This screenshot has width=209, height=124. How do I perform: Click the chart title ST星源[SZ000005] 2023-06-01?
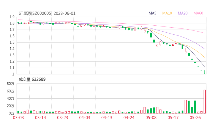[47, 14]
